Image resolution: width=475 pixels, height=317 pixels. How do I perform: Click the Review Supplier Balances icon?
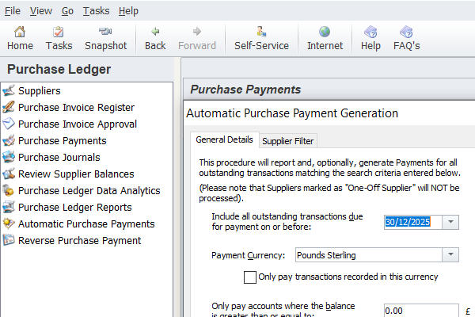[x=9, y=174]
